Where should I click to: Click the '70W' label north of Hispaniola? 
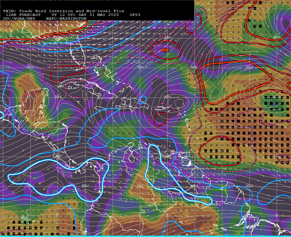pyautogui.click(x=140, y=67)
